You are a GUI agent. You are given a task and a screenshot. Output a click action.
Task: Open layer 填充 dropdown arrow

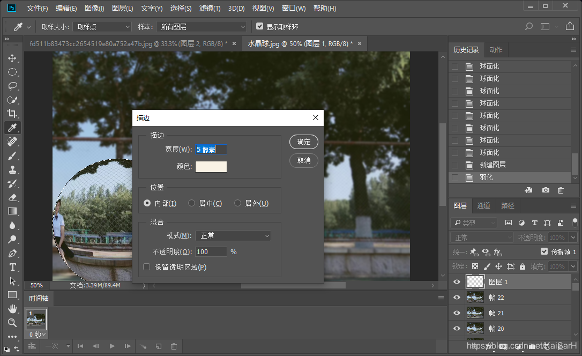[x=573, y=266]
